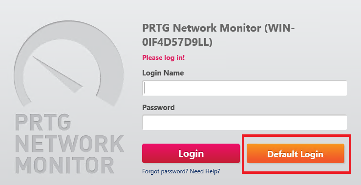Focus the Password text field
361x185 pixels.
[245, 123]
